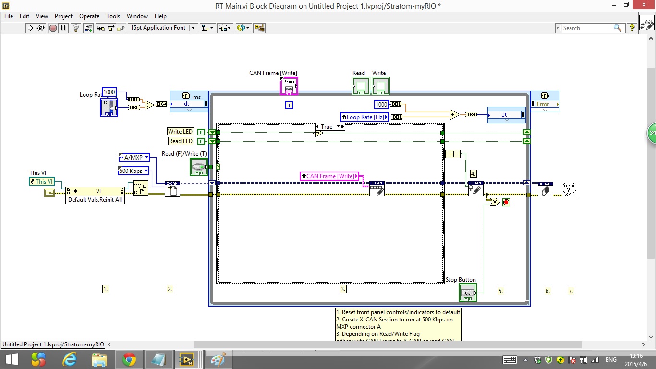The image size is (656, 369).
Task: Select the X-CAN Create Session node
Action: click(172, 189)
